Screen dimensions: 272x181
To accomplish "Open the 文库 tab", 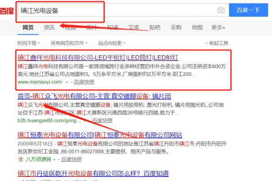I will [x=134, y=28].
